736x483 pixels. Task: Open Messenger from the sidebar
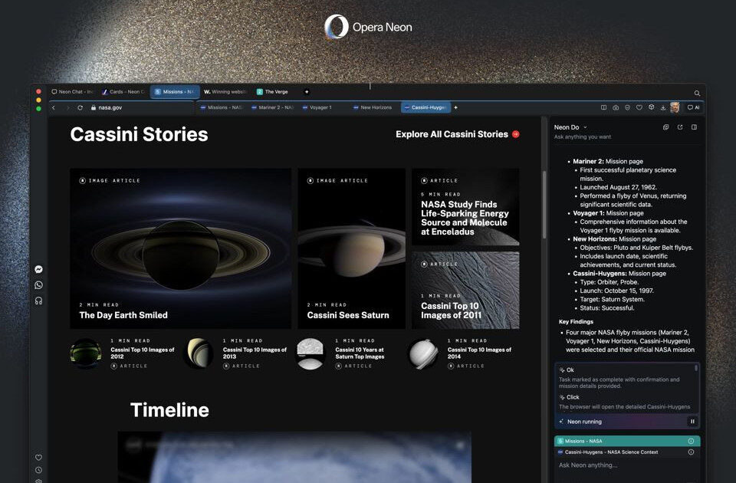[38, 269]
